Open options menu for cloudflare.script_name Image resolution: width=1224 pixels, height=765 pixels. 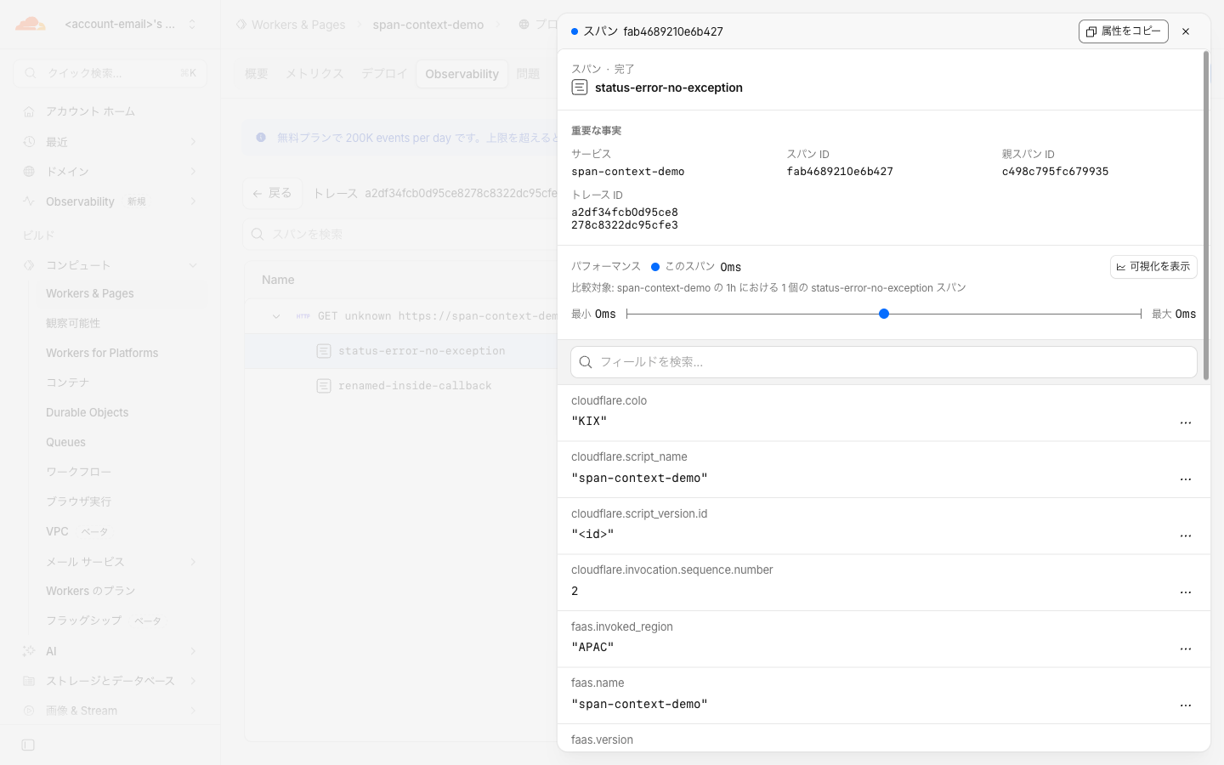coord(1186,479)
